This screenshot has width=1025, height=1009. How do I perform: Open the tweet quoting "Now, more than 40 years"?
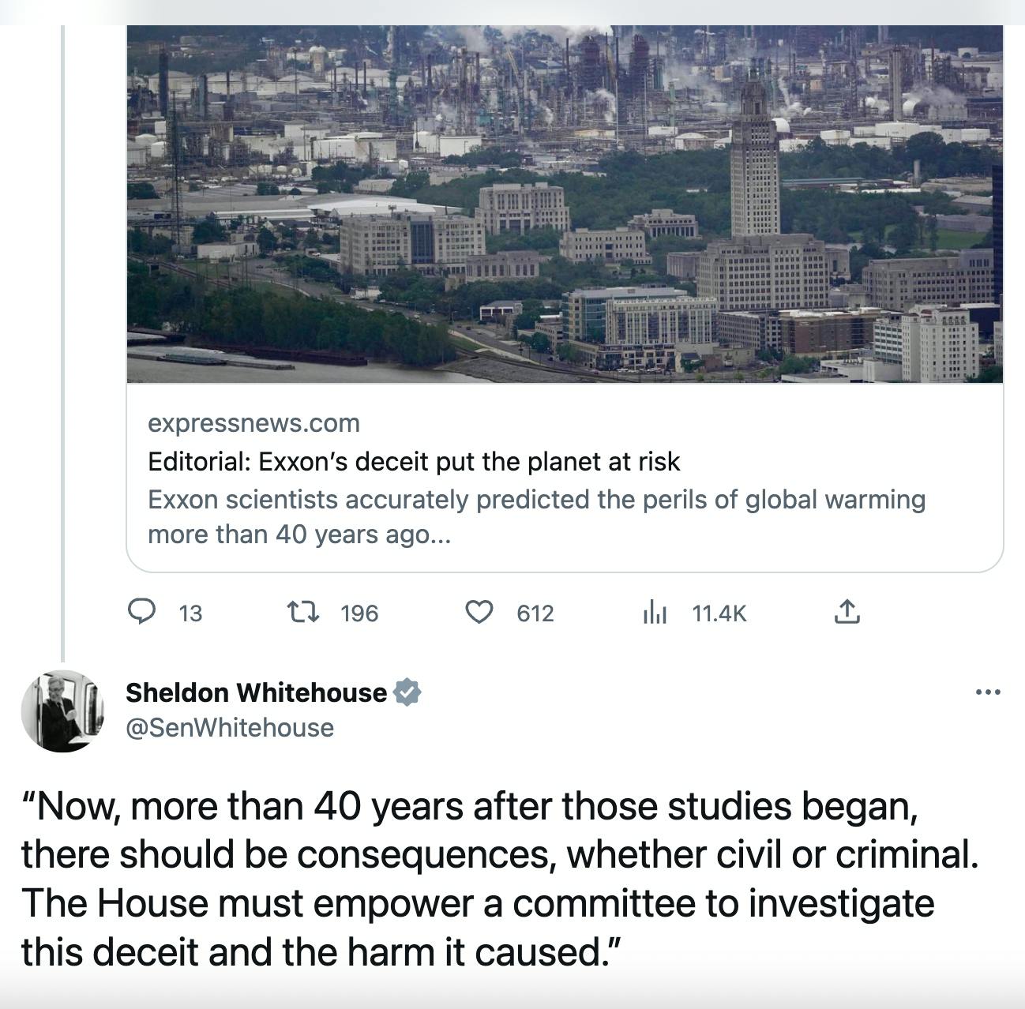coord(499,879)
